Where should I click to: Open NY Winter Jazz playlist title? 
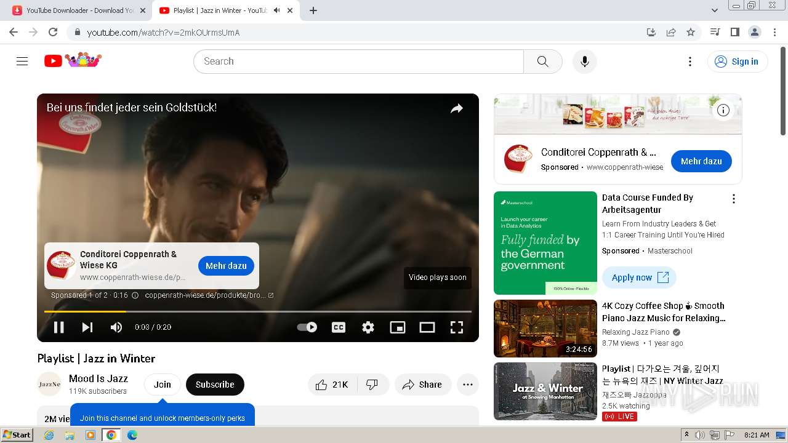pyautogui.click(x=662, y=375)
